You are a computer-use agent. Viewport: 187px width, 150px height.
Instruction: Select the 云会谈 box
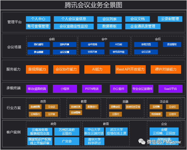coord(51,107)
